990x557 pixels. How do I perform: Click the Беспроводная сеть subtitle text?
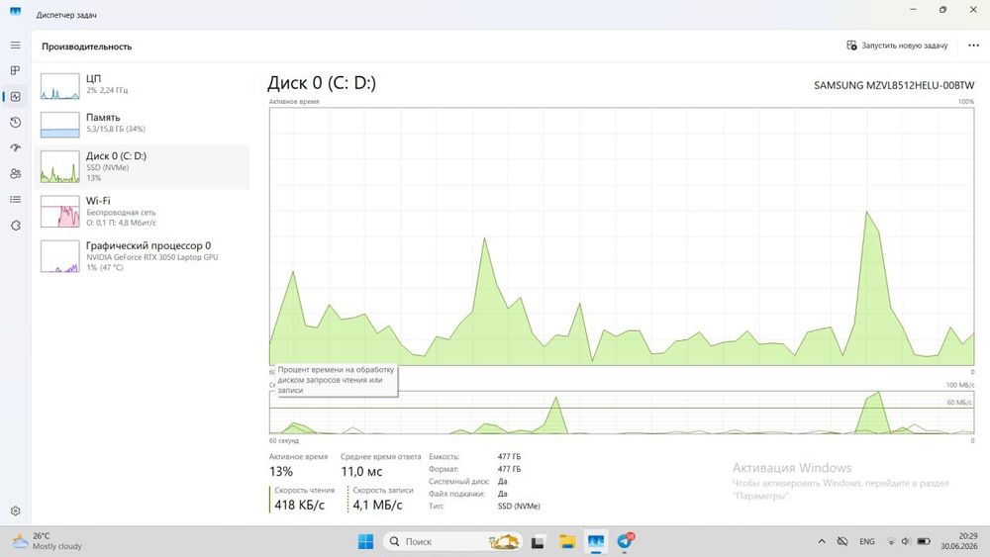[x=121, y=213]
